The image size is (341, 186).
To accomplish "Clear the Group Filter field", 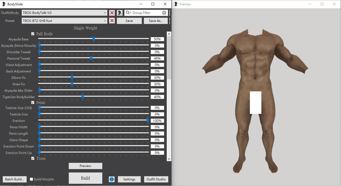I will [164, 13].
